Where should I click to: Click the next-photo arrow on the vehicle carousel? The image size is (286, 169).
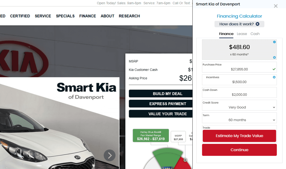pos(110,155)
